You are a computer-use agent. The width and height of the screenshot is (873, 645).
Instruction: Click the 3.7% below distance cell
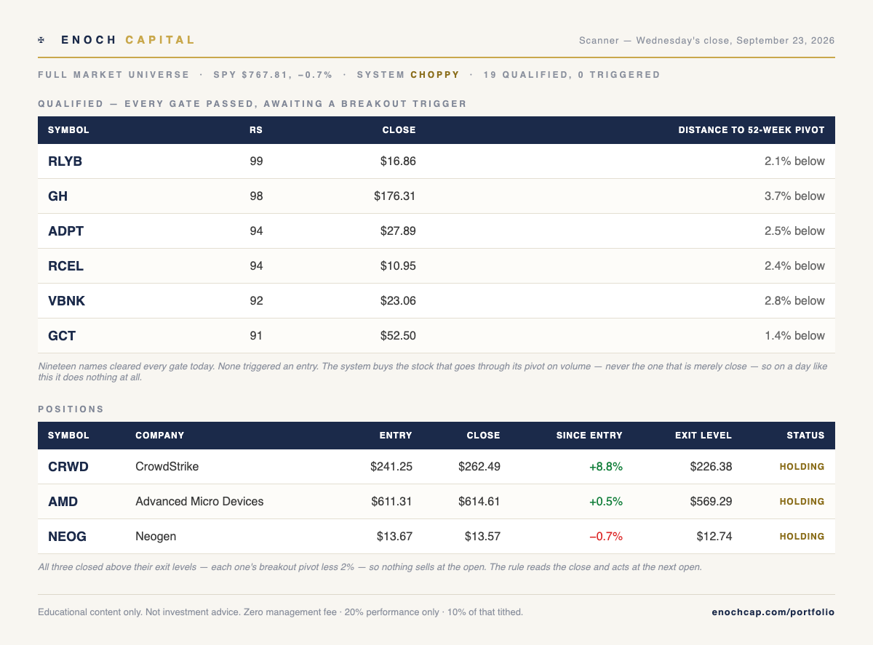tap(794, 196)
